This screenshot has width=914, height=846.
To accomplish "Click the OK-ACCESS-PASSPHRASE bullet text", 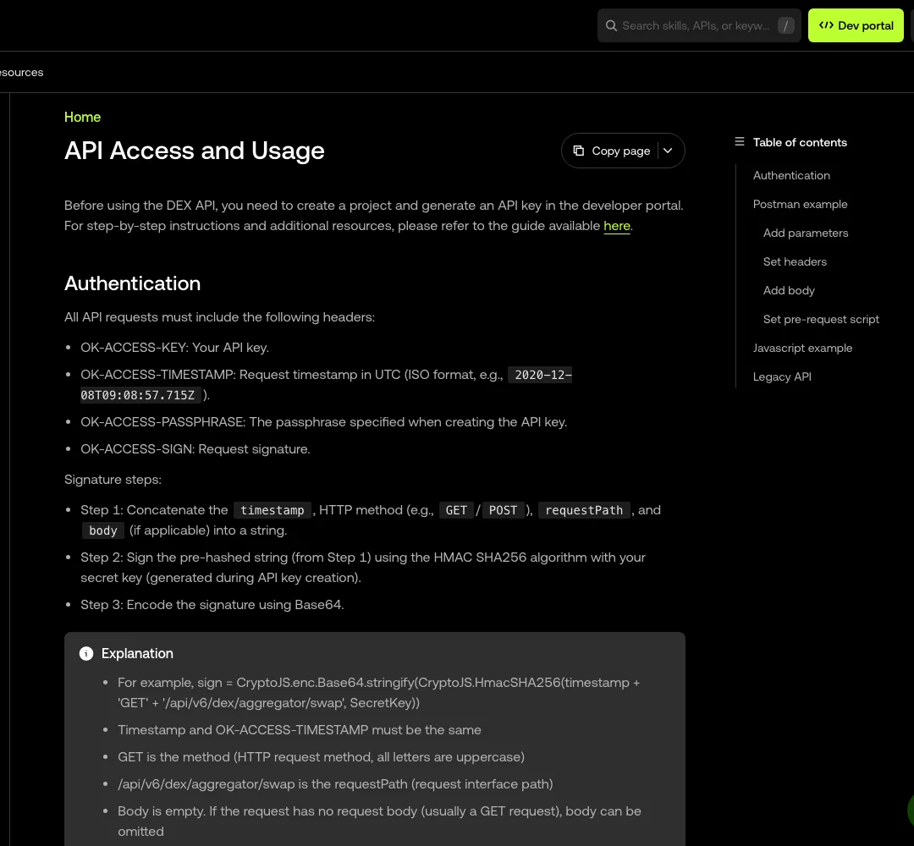I will (x=323, y=422).
